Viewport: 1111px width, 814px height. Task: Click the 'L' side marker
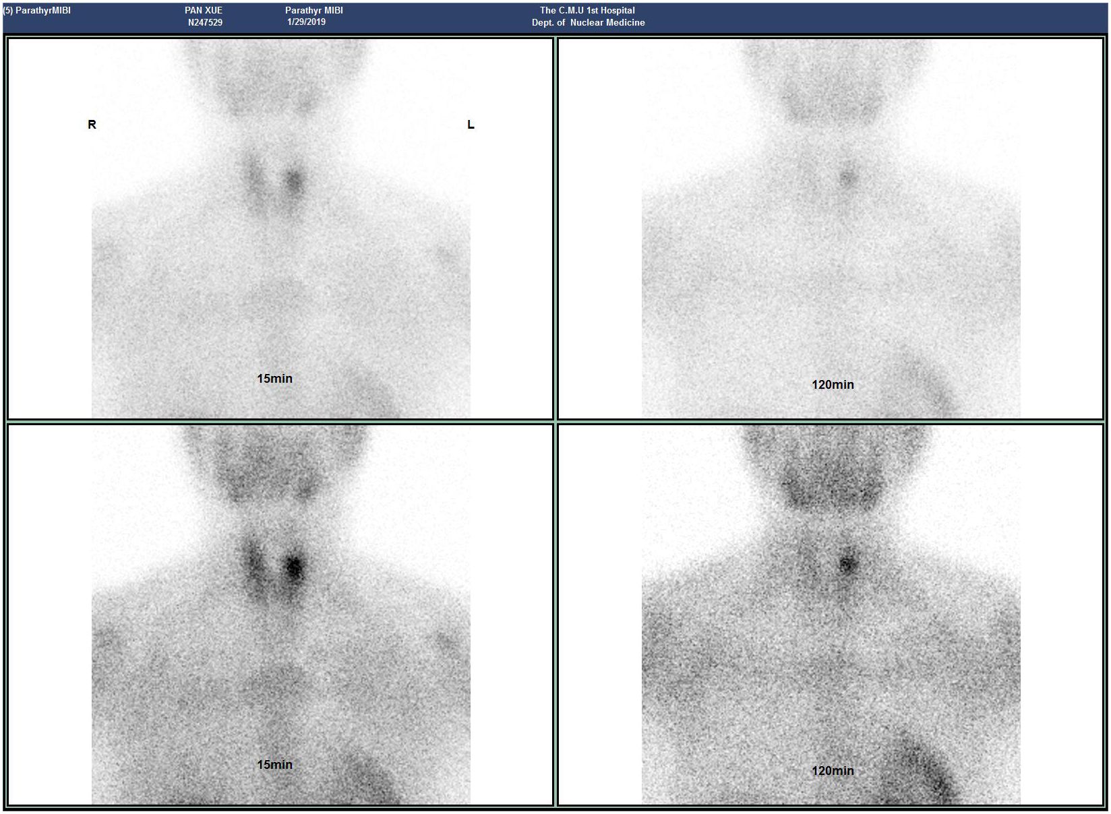point(471,125)
